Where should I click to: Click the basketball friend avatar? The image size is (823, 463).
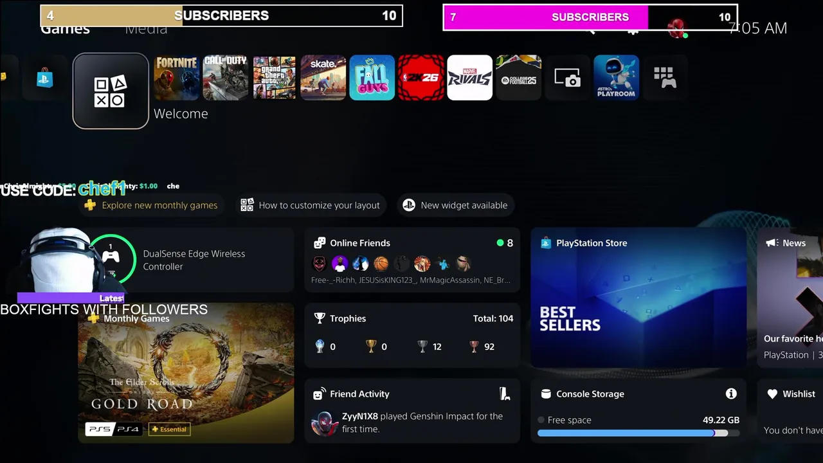[381, 264]
